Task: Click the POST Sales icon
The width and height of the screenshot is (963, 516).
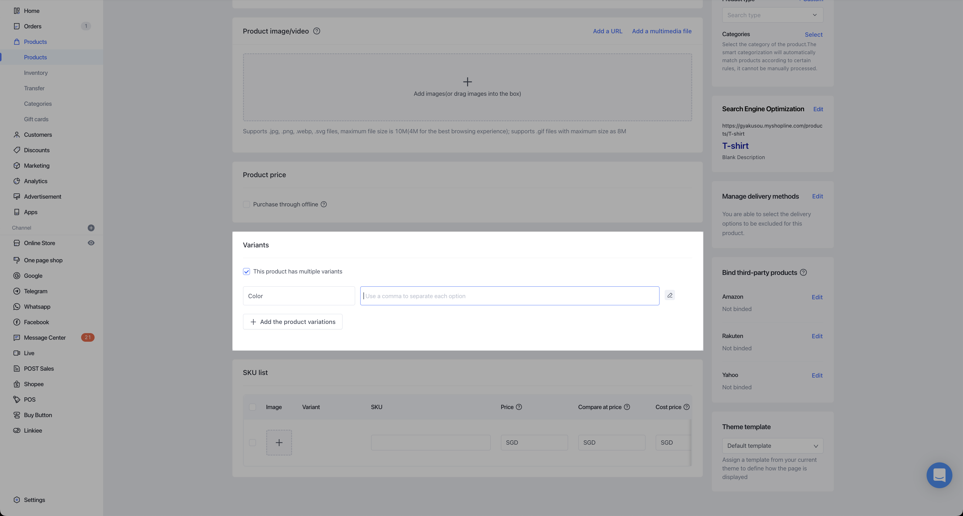Action: point(16,369)
